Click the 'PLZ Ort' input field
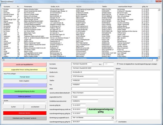This screenshot has height=125, width=163. pyautogui.click(x=92, y=76)
